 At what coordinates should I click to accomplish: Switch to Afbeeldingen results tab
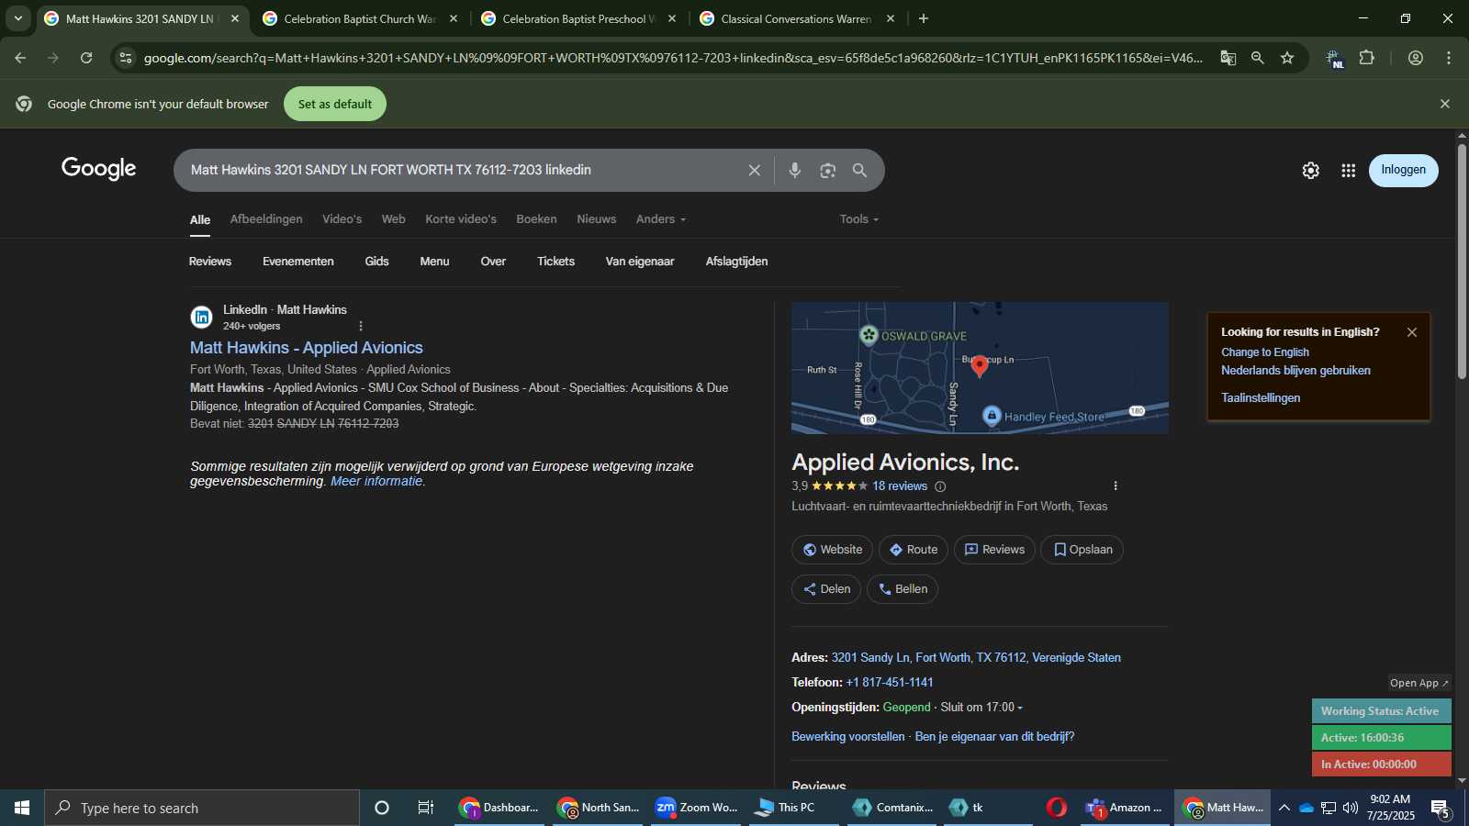tap(266, 219)
